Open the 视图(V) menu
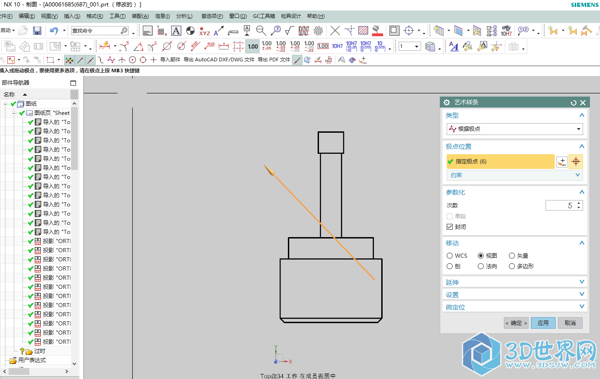 pyautogui.click(x=49, y=16)
